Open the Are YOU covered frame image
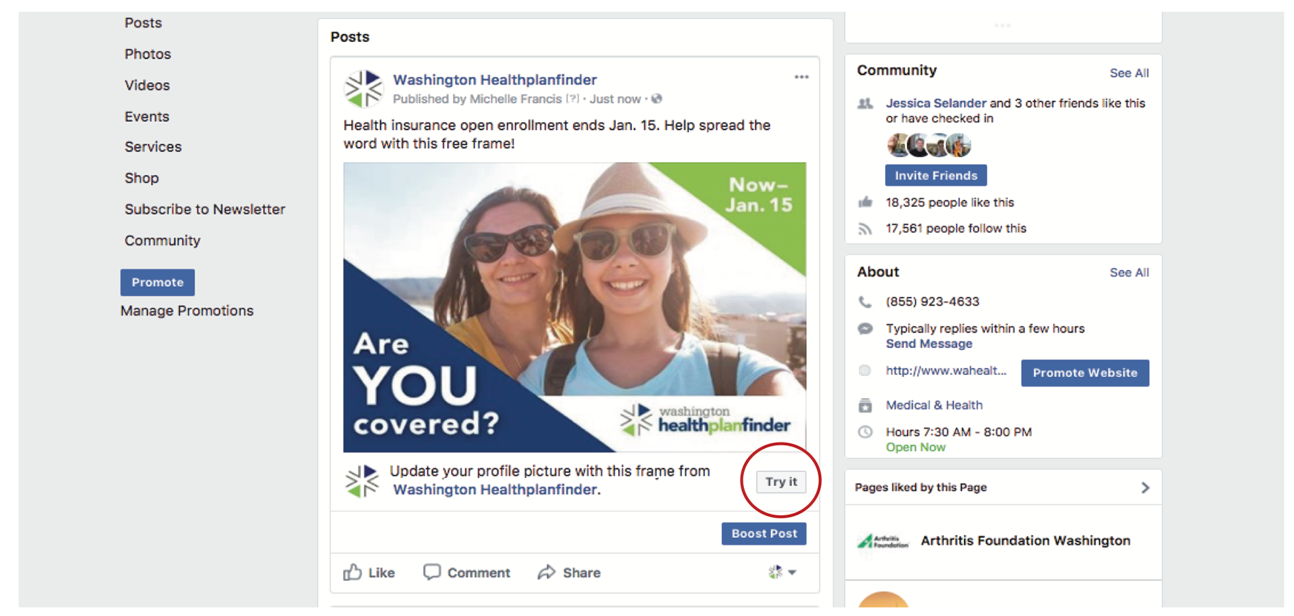Viewport: 1294px width, 616px height. point(574,307)
